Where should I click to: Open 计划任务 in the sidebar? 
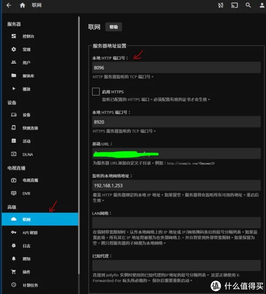[x=40, y=285]
